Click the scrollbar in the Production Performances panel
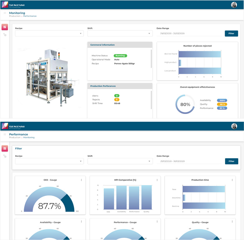244x240 pixels. (x=151, y=100)
